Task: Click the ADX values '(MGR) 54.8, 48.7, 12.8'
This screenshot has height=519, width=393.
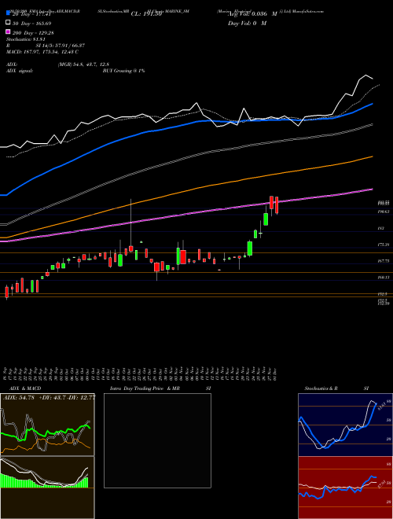Action: click(x=83, y=64)
